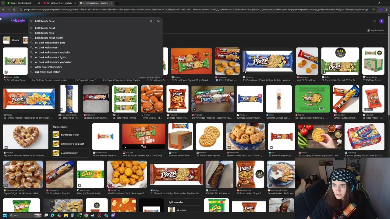This screenshot has width=390, height=219.
Task: Go back to the previous page
Action: click(x=3, y=9)
